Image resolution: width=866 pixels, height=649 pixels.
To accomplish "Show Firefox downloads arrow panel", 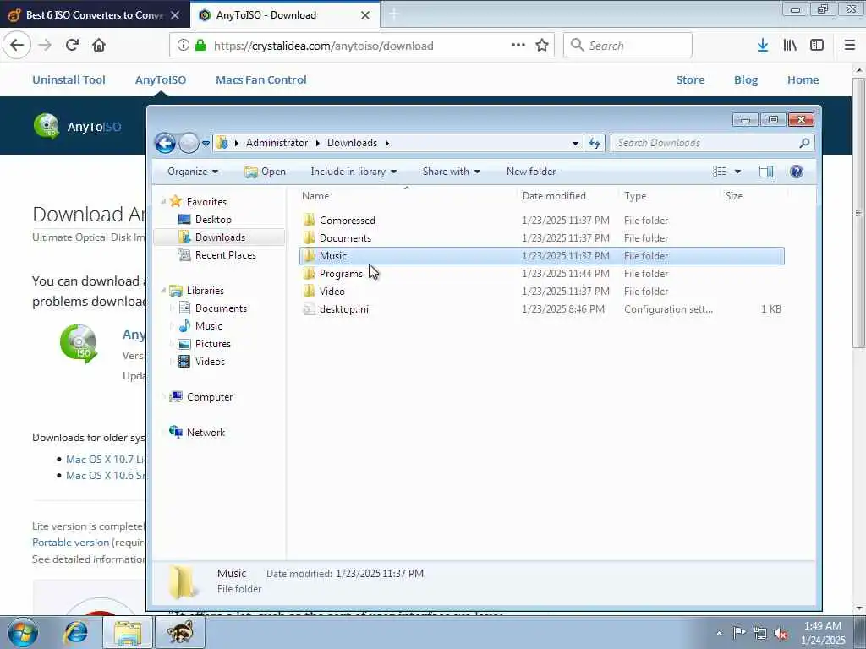I will (763, 46).
